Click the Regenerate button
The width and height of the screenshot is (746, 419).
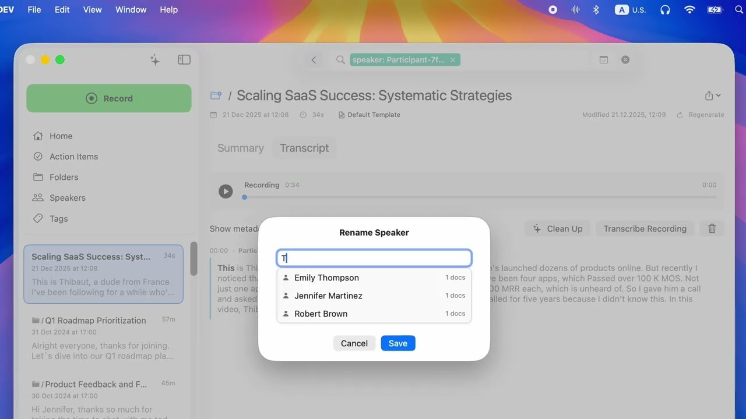[701, 115]
